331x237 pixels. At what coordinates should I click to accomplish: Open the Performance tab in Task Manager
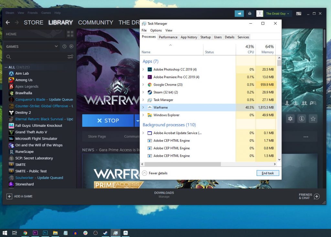(168, 37)
